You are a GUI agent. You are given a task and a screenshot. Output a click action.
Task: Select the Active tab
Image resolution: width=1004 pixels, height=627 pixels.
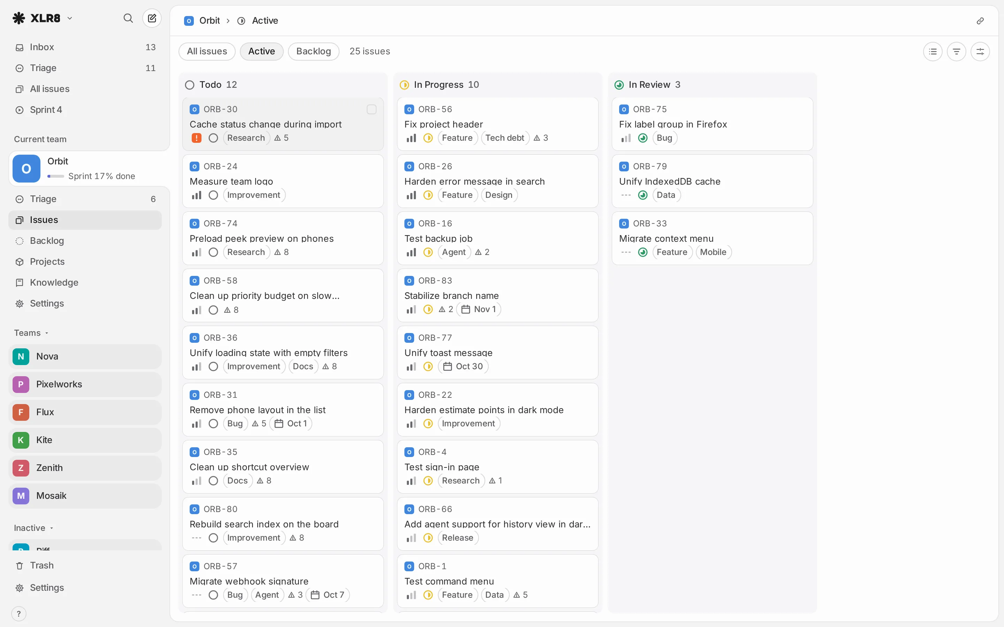click(262, 52)
